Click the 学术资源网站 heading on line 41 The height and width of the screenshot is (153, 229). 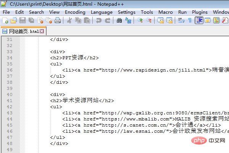point(81,101)
